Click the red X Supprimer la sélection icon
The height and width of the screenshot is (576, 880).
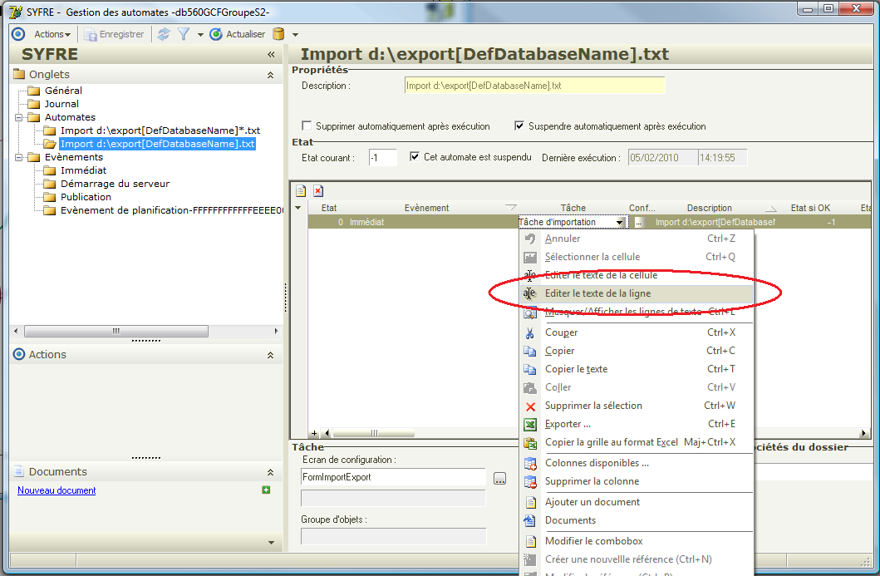pyautogui.click(x=530, y=406)
